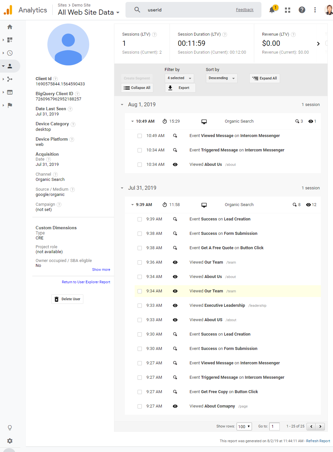Open the 4 selected filter dropdown
The width and height of the screenshot is (333, 452).
(x=179, y=78)
